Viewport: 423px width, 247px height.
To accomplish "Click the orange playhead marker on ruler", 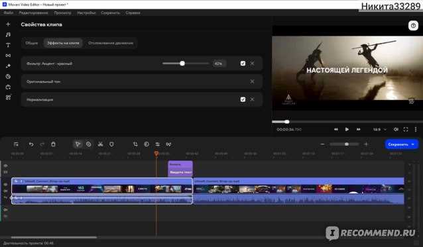I will 156,154.
